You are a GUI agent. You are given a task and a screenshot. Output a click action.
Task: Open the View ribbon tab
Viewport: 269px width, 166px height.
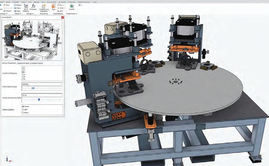pyautogui.click(x=43, y=2)
